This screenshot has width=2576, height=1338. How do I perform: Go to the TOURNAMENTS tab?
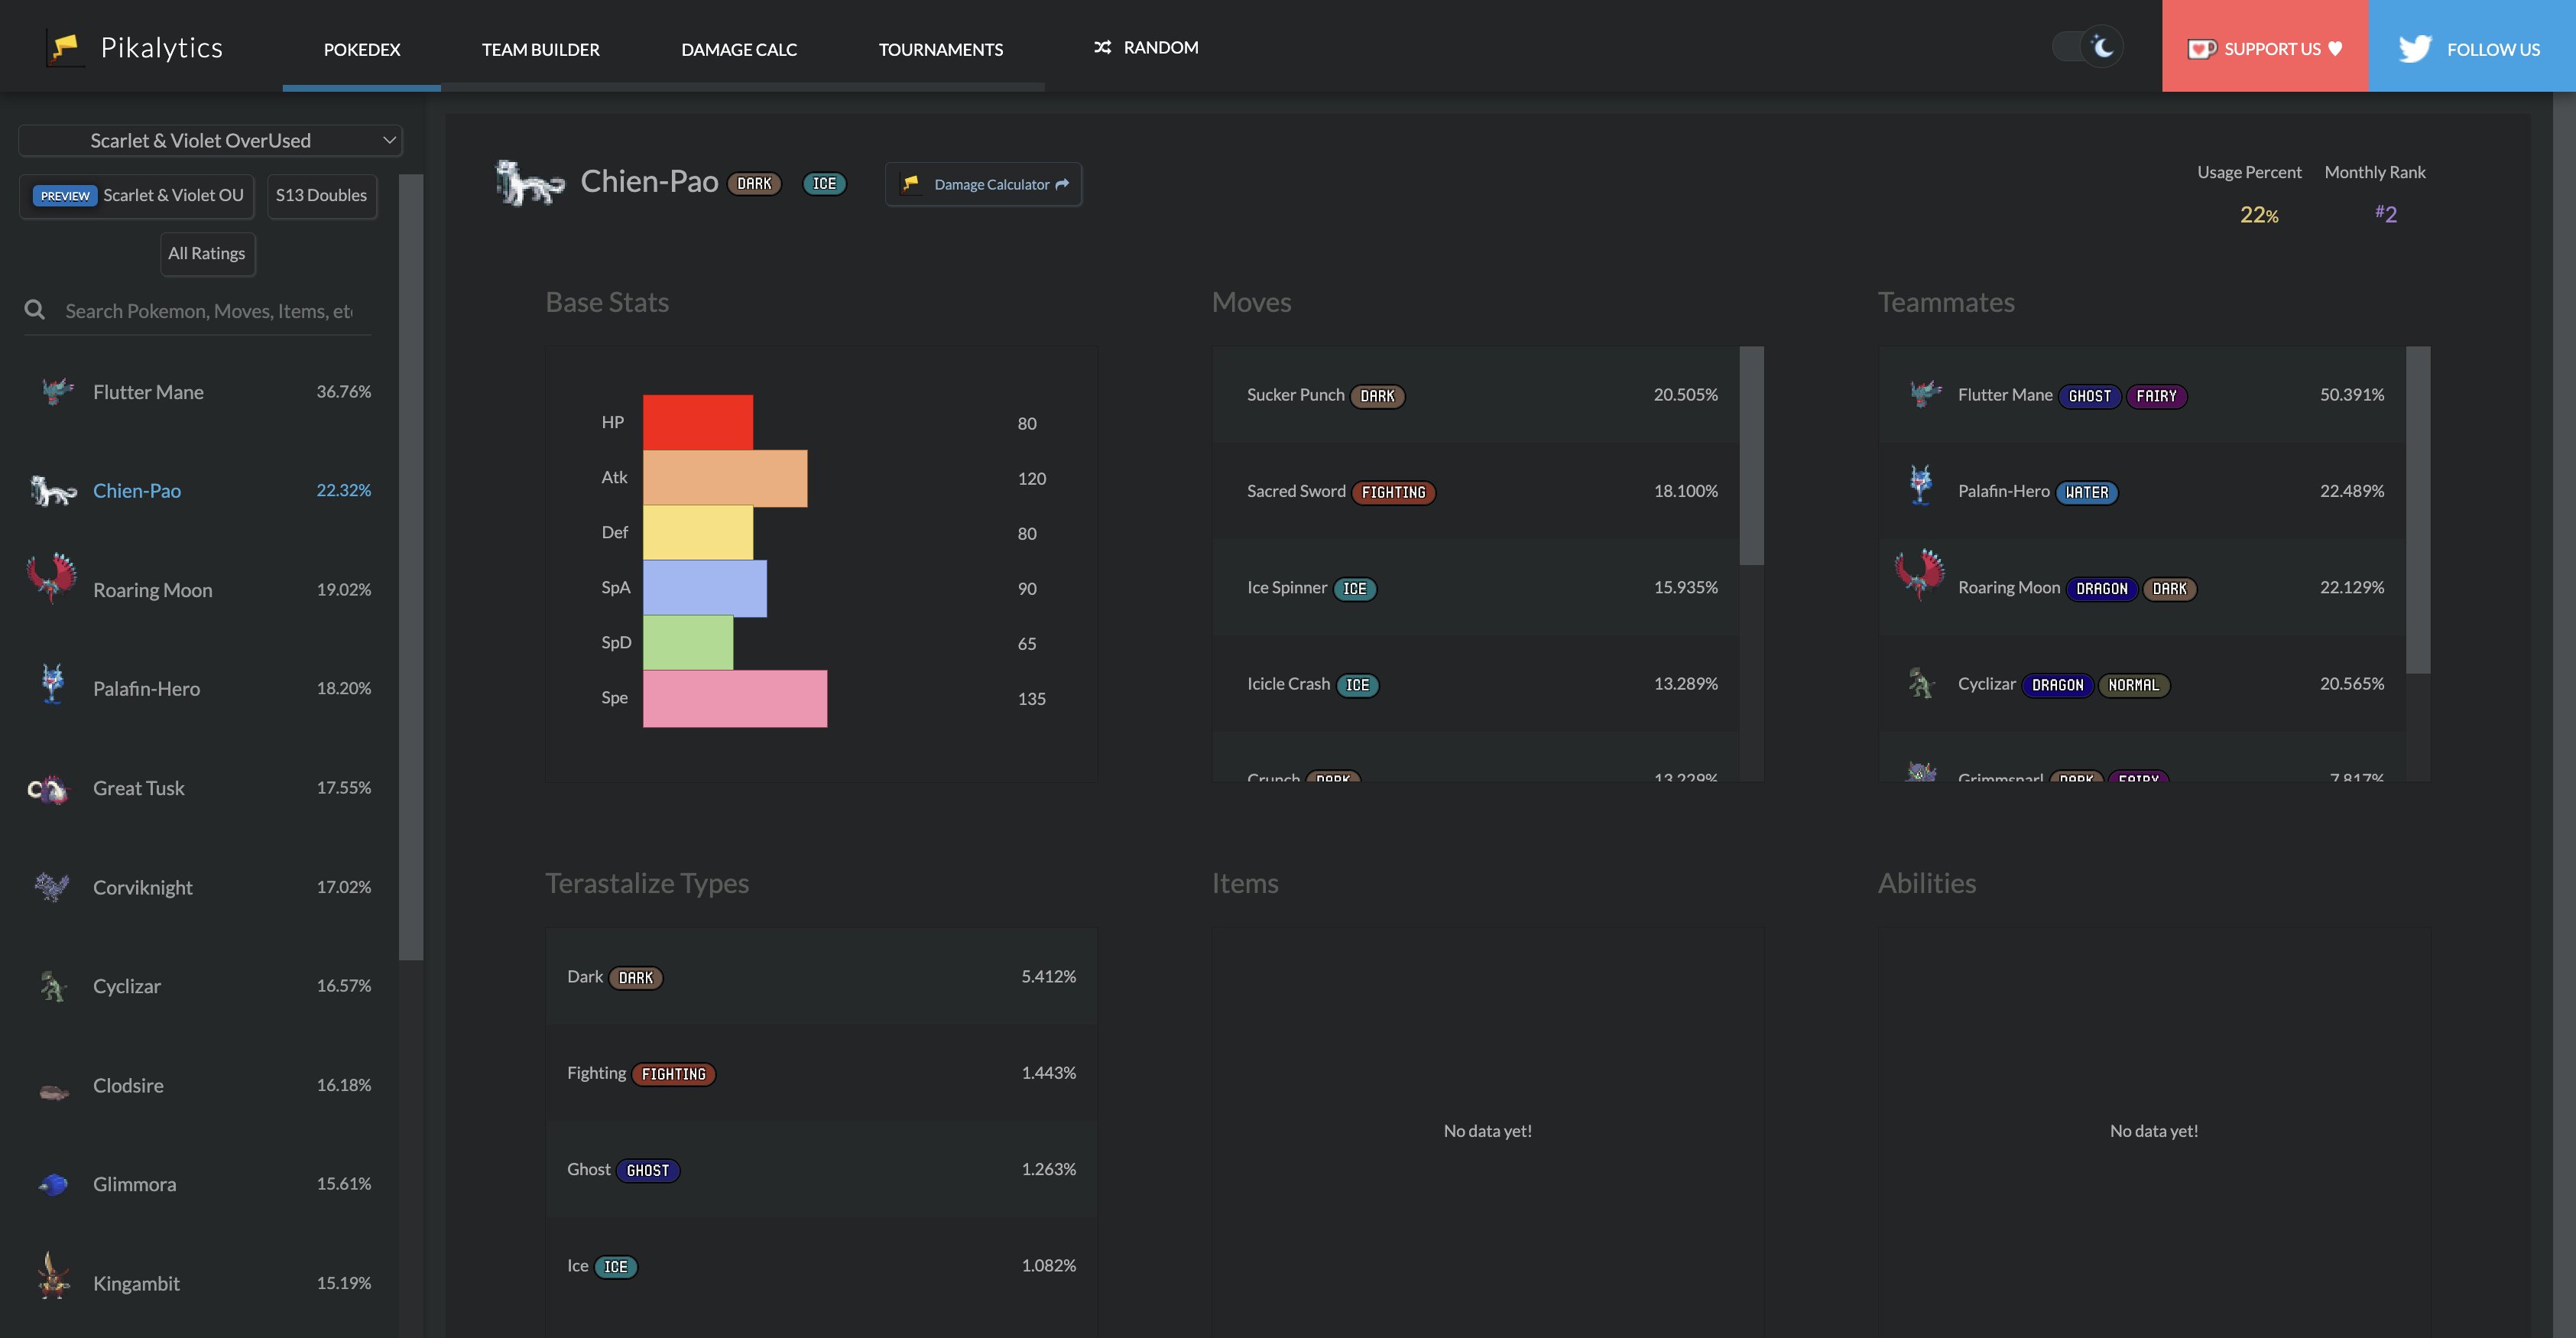(x=941, y=49)
